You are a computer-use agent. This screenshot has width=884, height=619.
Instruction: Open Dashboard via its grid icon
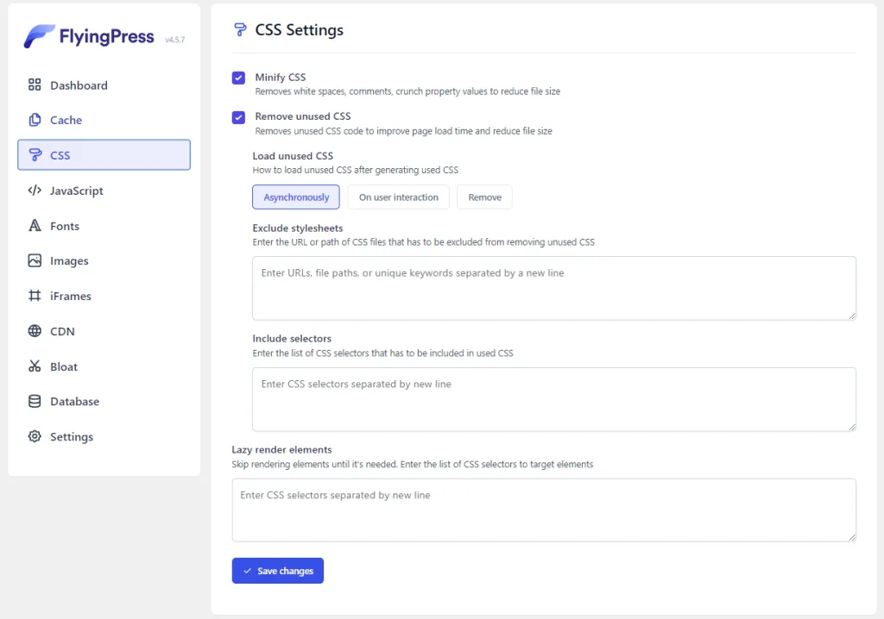pos(35,85)
